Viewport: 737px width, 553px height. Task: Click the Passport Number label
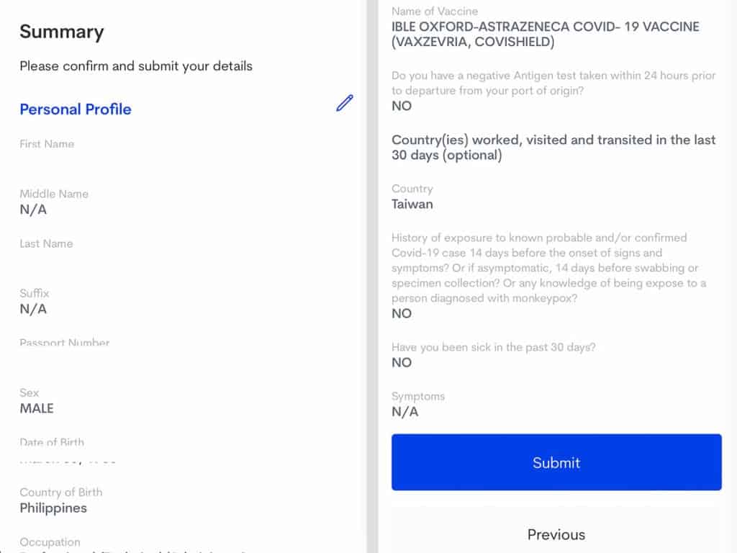click(x=65, y=343)
